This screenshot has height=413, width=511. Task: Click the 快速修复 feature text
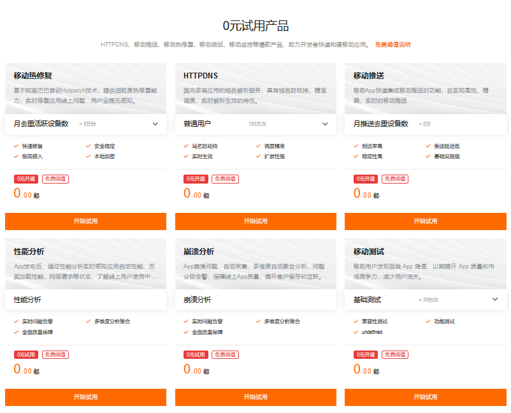(32, 146)
